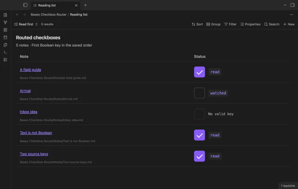This screenshot has width=298, height=189.
Task: Navigate back with the left arrow
Action: (17, 14)
